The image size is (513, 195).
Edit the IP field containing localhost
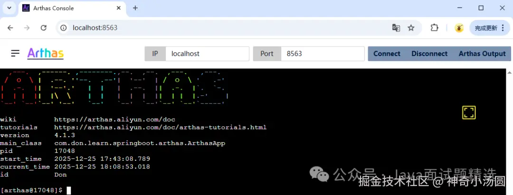click(x=207, y=54)
